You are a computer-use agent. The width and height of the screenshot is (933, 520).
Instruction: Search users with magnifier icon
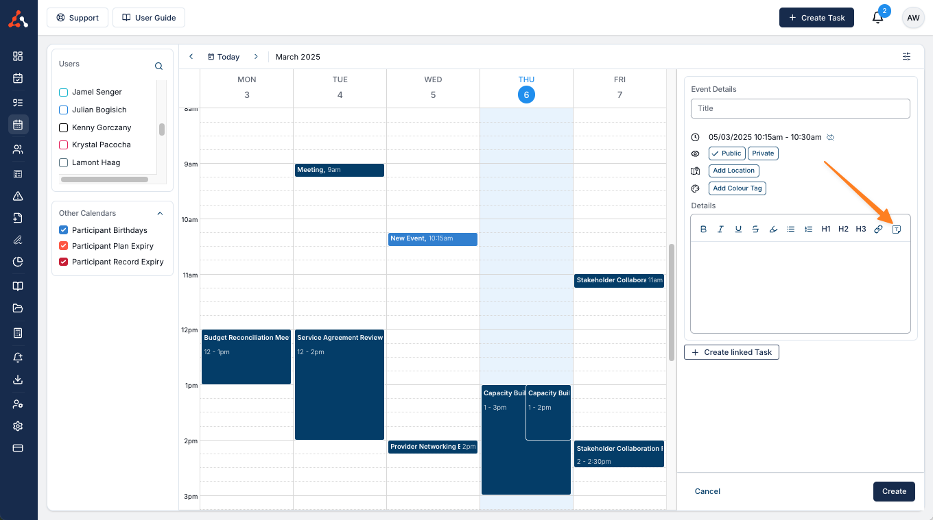tap(158, 66)
